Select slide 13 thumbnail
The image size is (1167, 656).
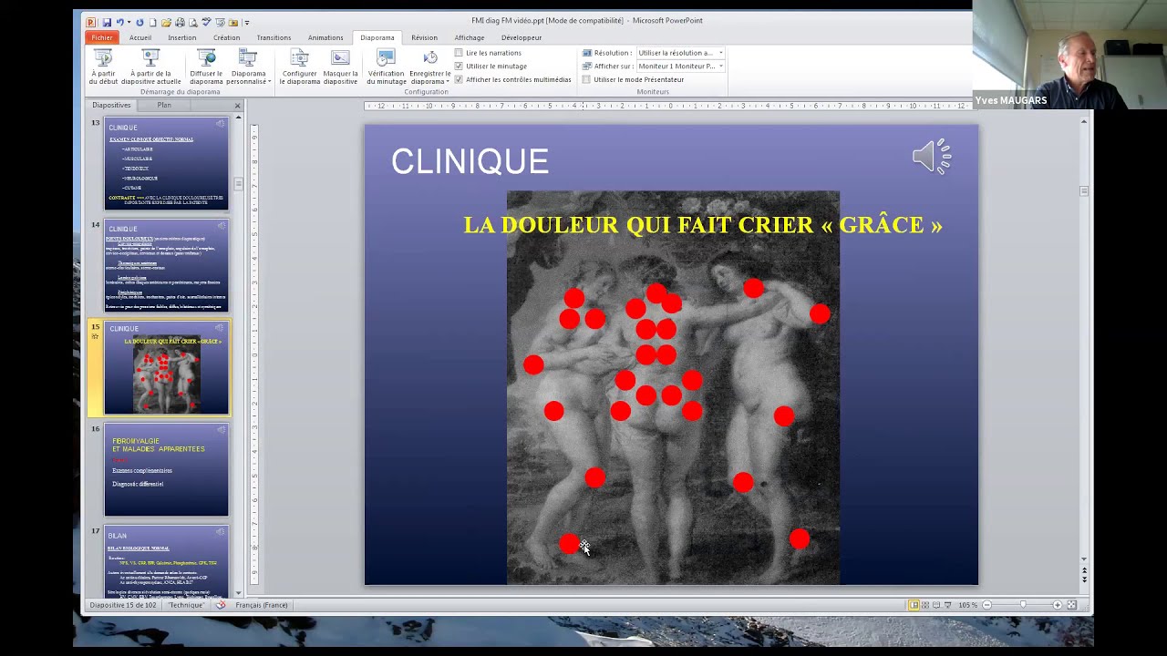(166, 164)
